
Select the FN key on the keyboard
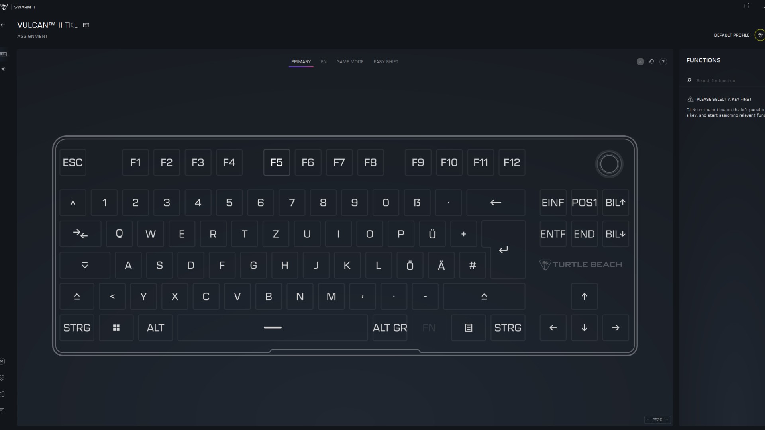coord(429,328)
